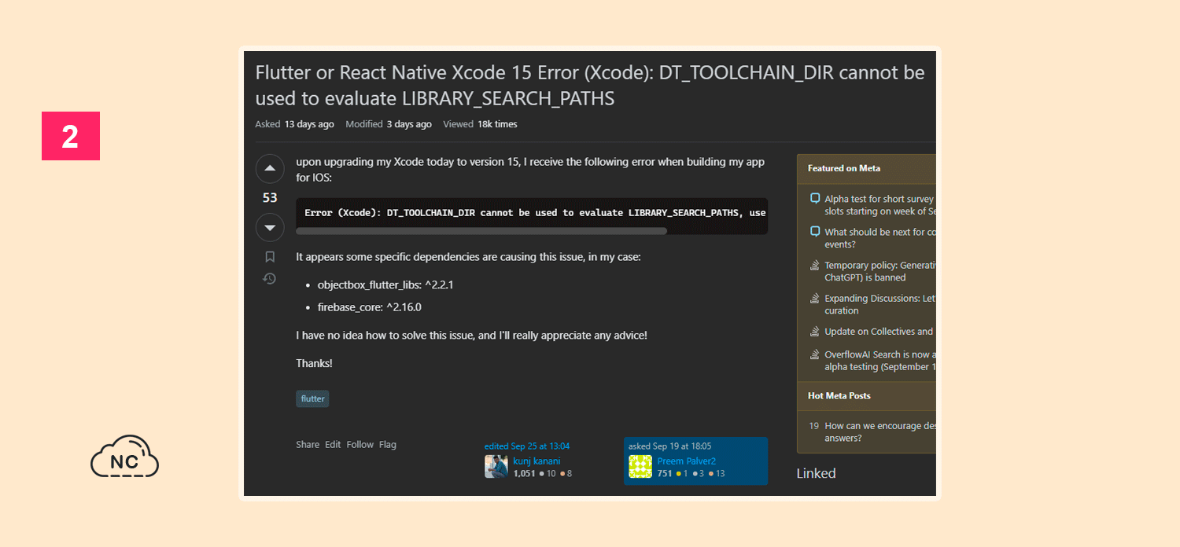Open Preem Palver2's profile link
The width and height of the screenshot is (1180, 547).
[687, 461]
